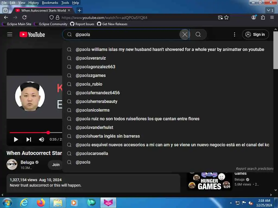
Task: Go to the YouTube home logo
Action: click(x=32, y=34)
